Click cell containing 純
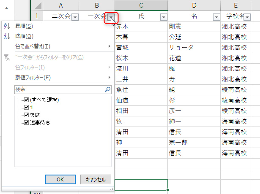 pos(194,90)
